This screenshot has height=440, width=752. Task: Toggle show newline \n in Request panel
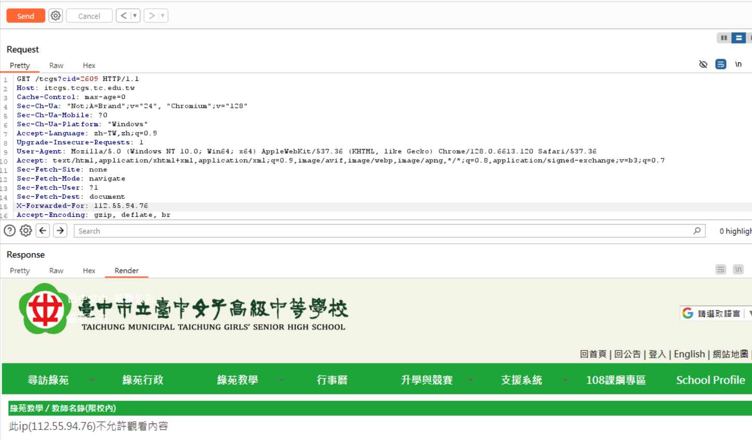(738, 64)
